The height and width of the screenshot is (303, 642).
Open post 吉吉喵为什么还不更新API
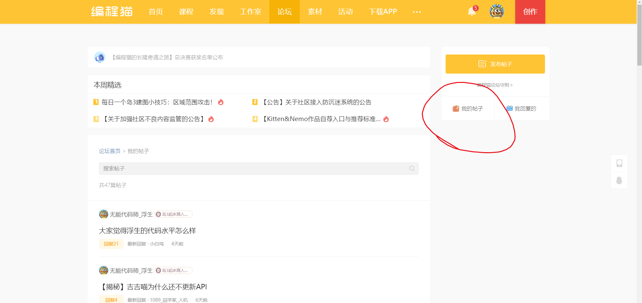[153, 287]
